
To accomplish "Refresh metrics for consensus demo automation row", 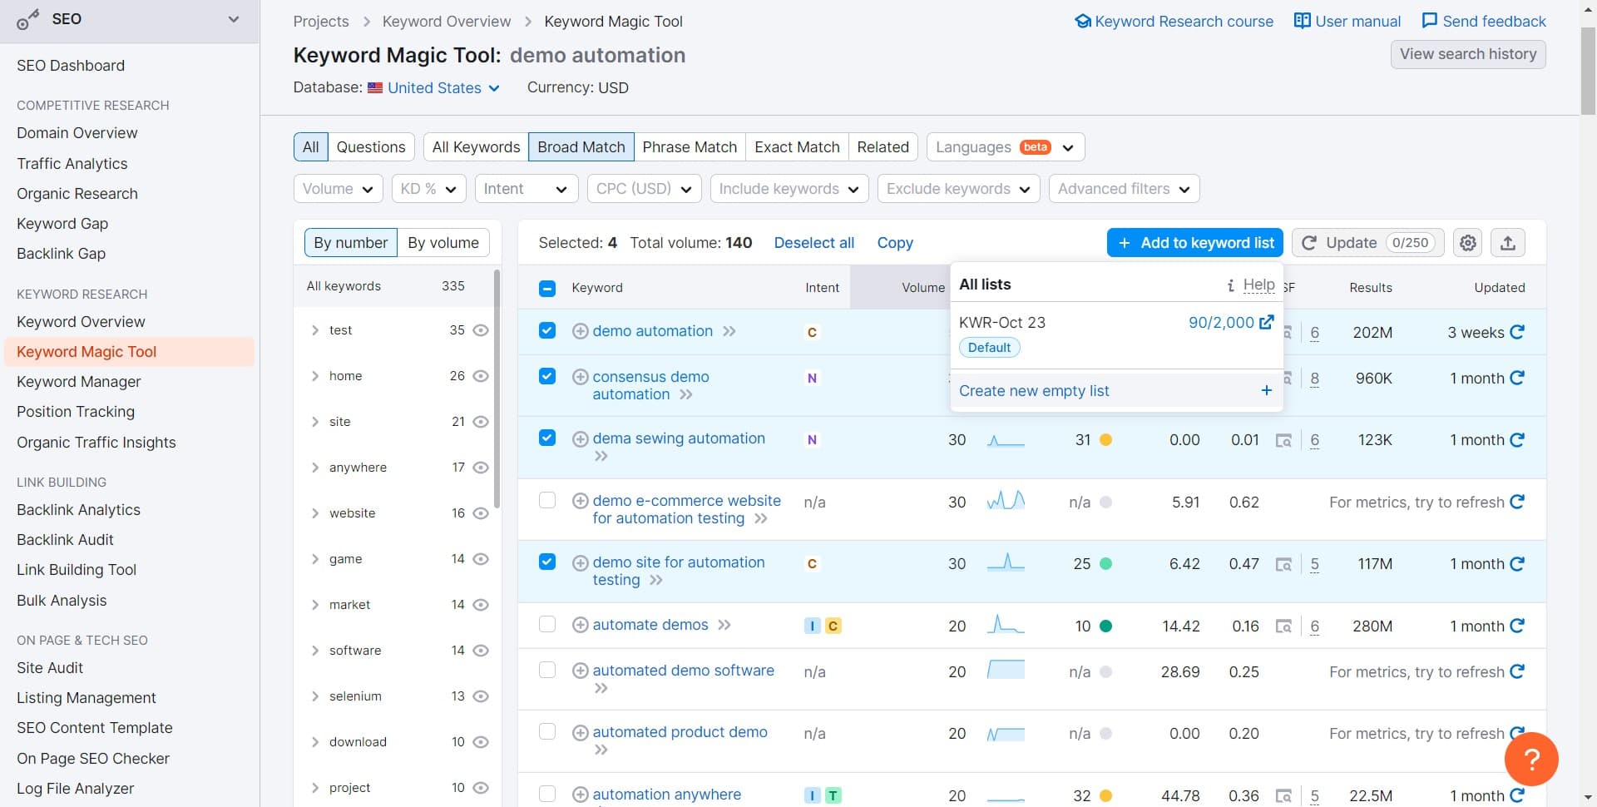I will click(1517, 378).
